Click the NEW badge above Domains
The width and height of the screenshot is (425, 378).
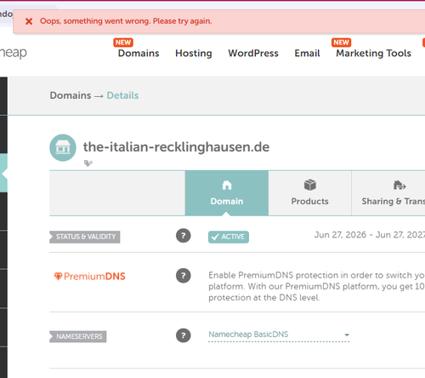pos(123,43)
